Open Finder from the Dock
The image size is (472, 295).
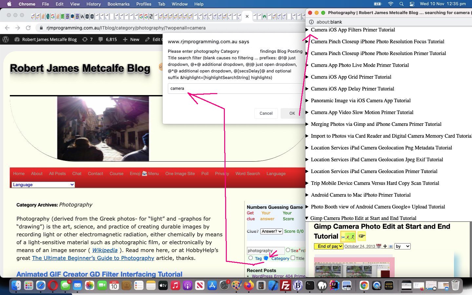click(16, 286)
